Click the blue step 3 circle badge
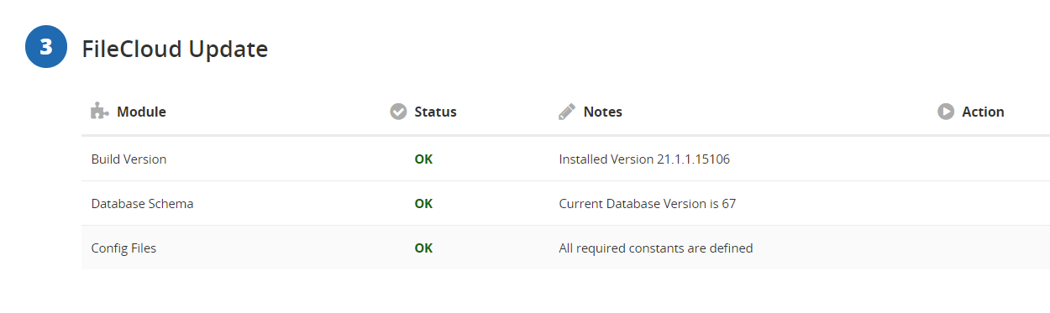Screen dimensions: 1050x313 click(46, 47)
